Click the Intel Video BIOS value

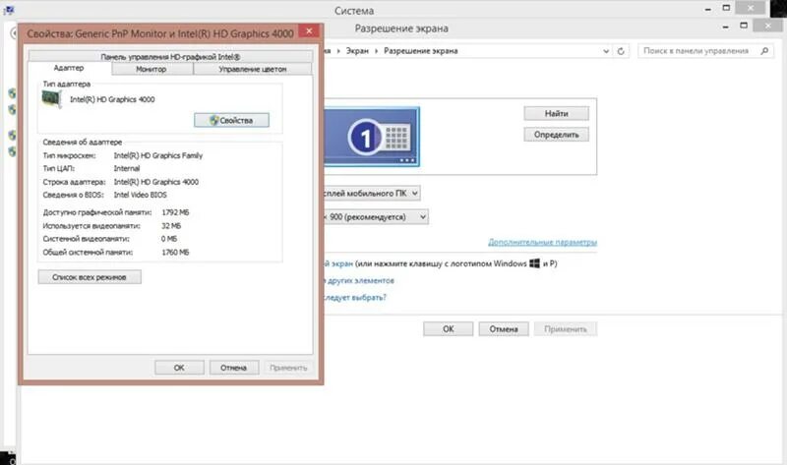pyautogui.click(x=140, y=195)
